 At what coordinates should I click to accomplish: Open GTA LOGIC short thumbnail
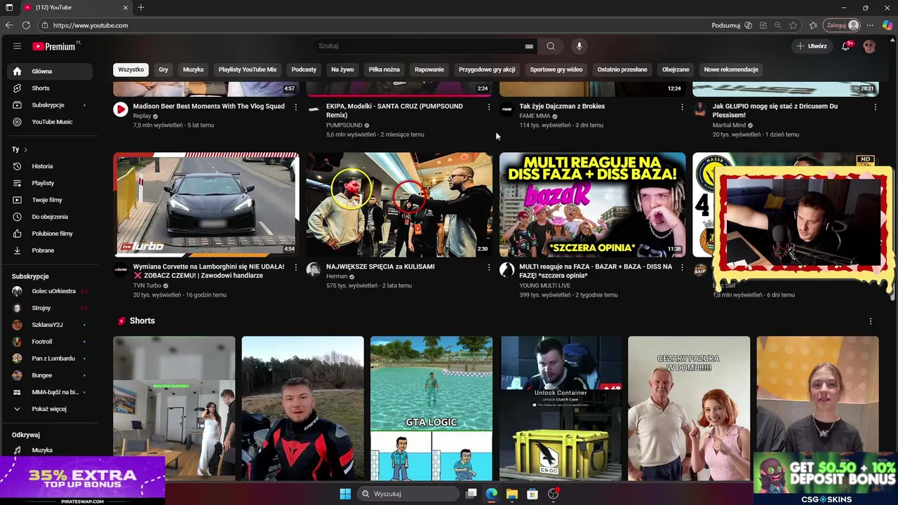click(431, 409)
